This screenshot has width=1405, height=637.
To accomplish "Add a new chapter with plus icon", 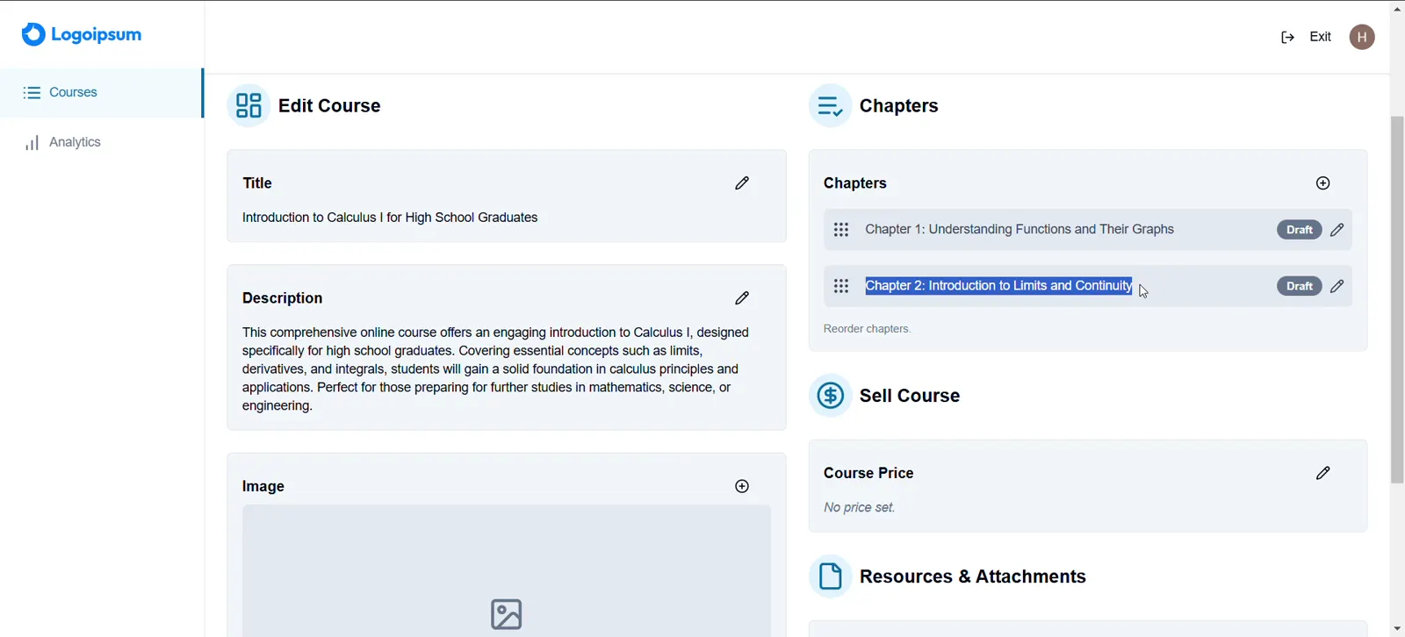I will coord(1323,183).
